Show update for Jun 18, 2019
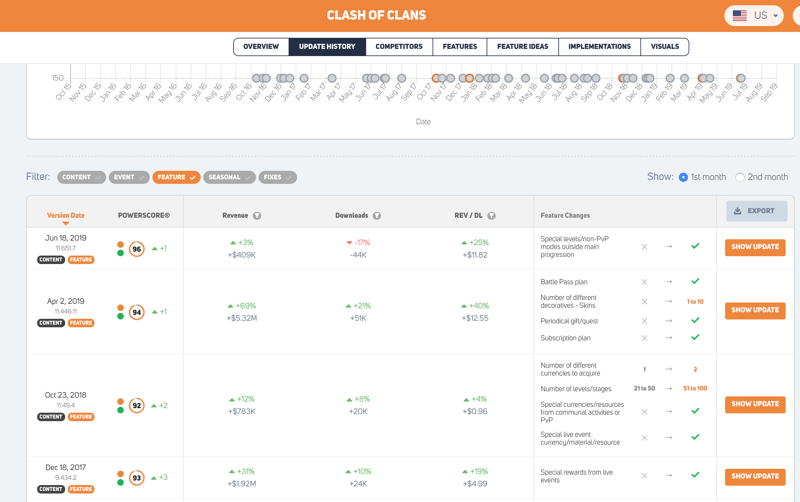 click(x=755, y=247)
